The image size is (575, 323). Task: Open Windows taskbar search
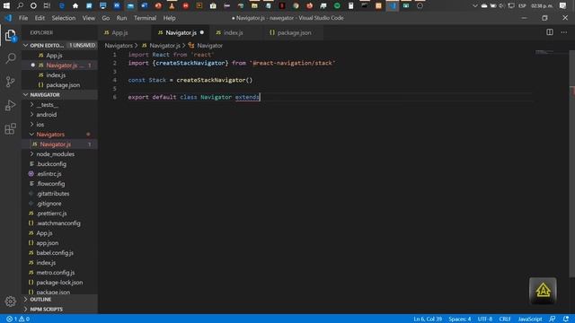tap(20, 5)
